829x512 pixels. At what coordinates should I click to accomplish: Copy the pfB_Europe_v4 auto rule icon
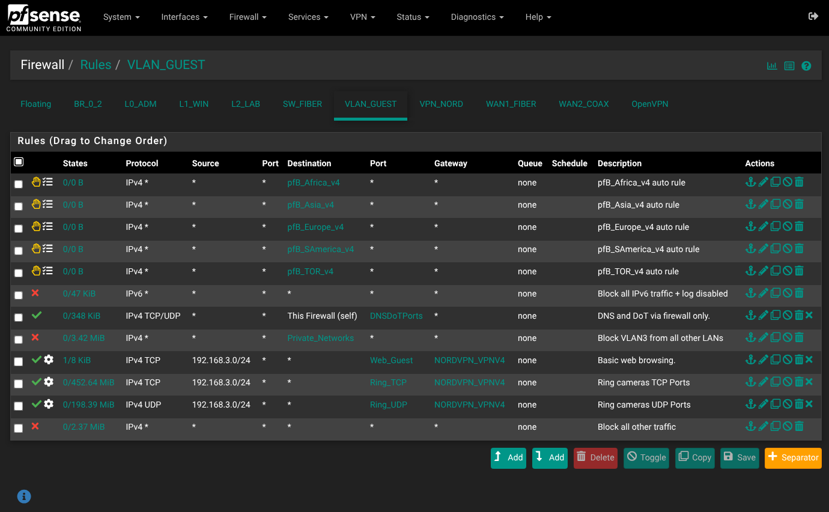click(776, 226)
